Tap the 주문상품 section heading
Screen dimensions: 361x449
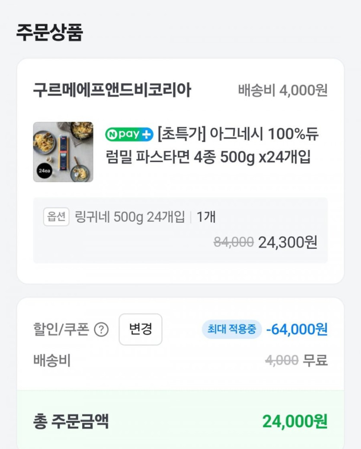(x=49, y=33)
